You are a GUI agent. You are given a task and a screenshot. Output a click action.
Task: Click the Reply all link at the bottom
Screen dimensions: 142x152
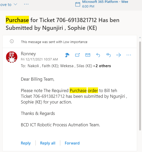48,143
